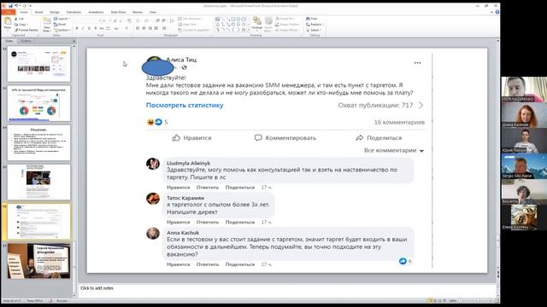Screen dimensions: 547x307
Task: Open the Replace dropdown
Action: point(315,25)
